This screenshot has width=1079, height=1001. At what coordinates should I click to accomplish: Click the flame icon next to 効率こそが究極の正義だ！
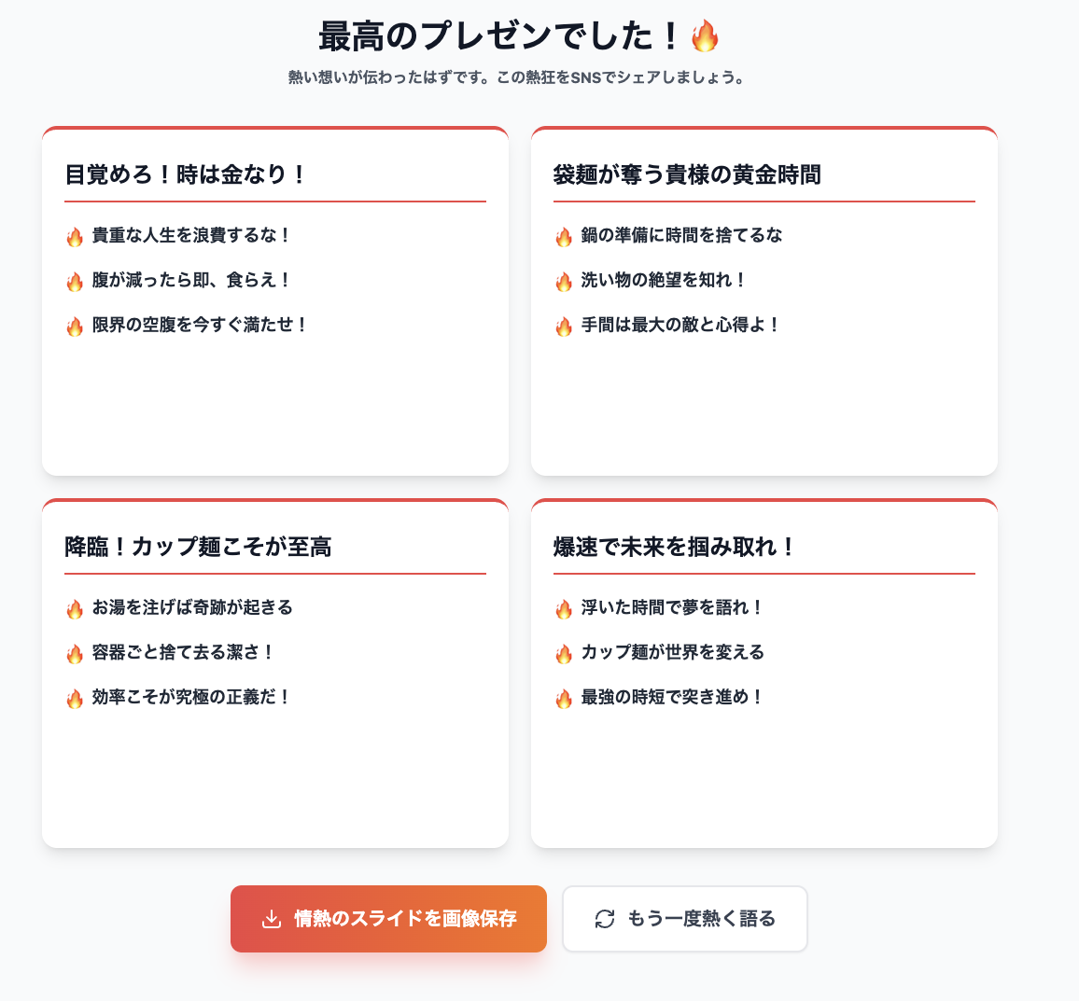click(x=75, y=699)
